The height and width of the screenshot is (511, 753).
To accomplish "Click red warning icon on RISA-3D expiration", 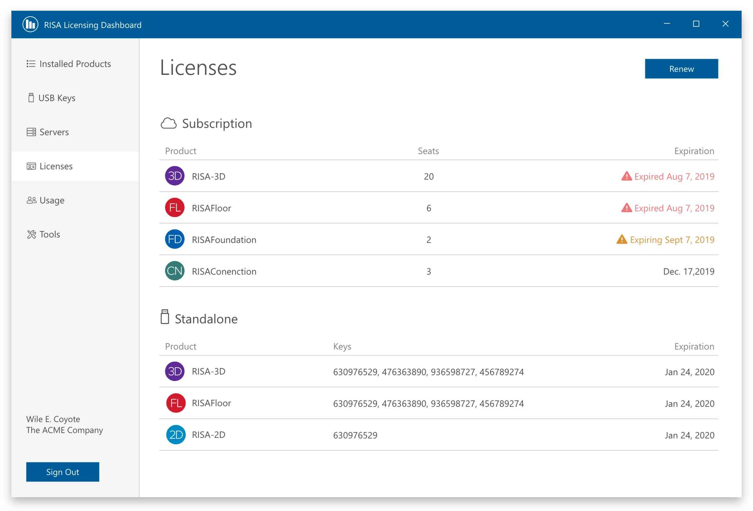I will [627, 176].
